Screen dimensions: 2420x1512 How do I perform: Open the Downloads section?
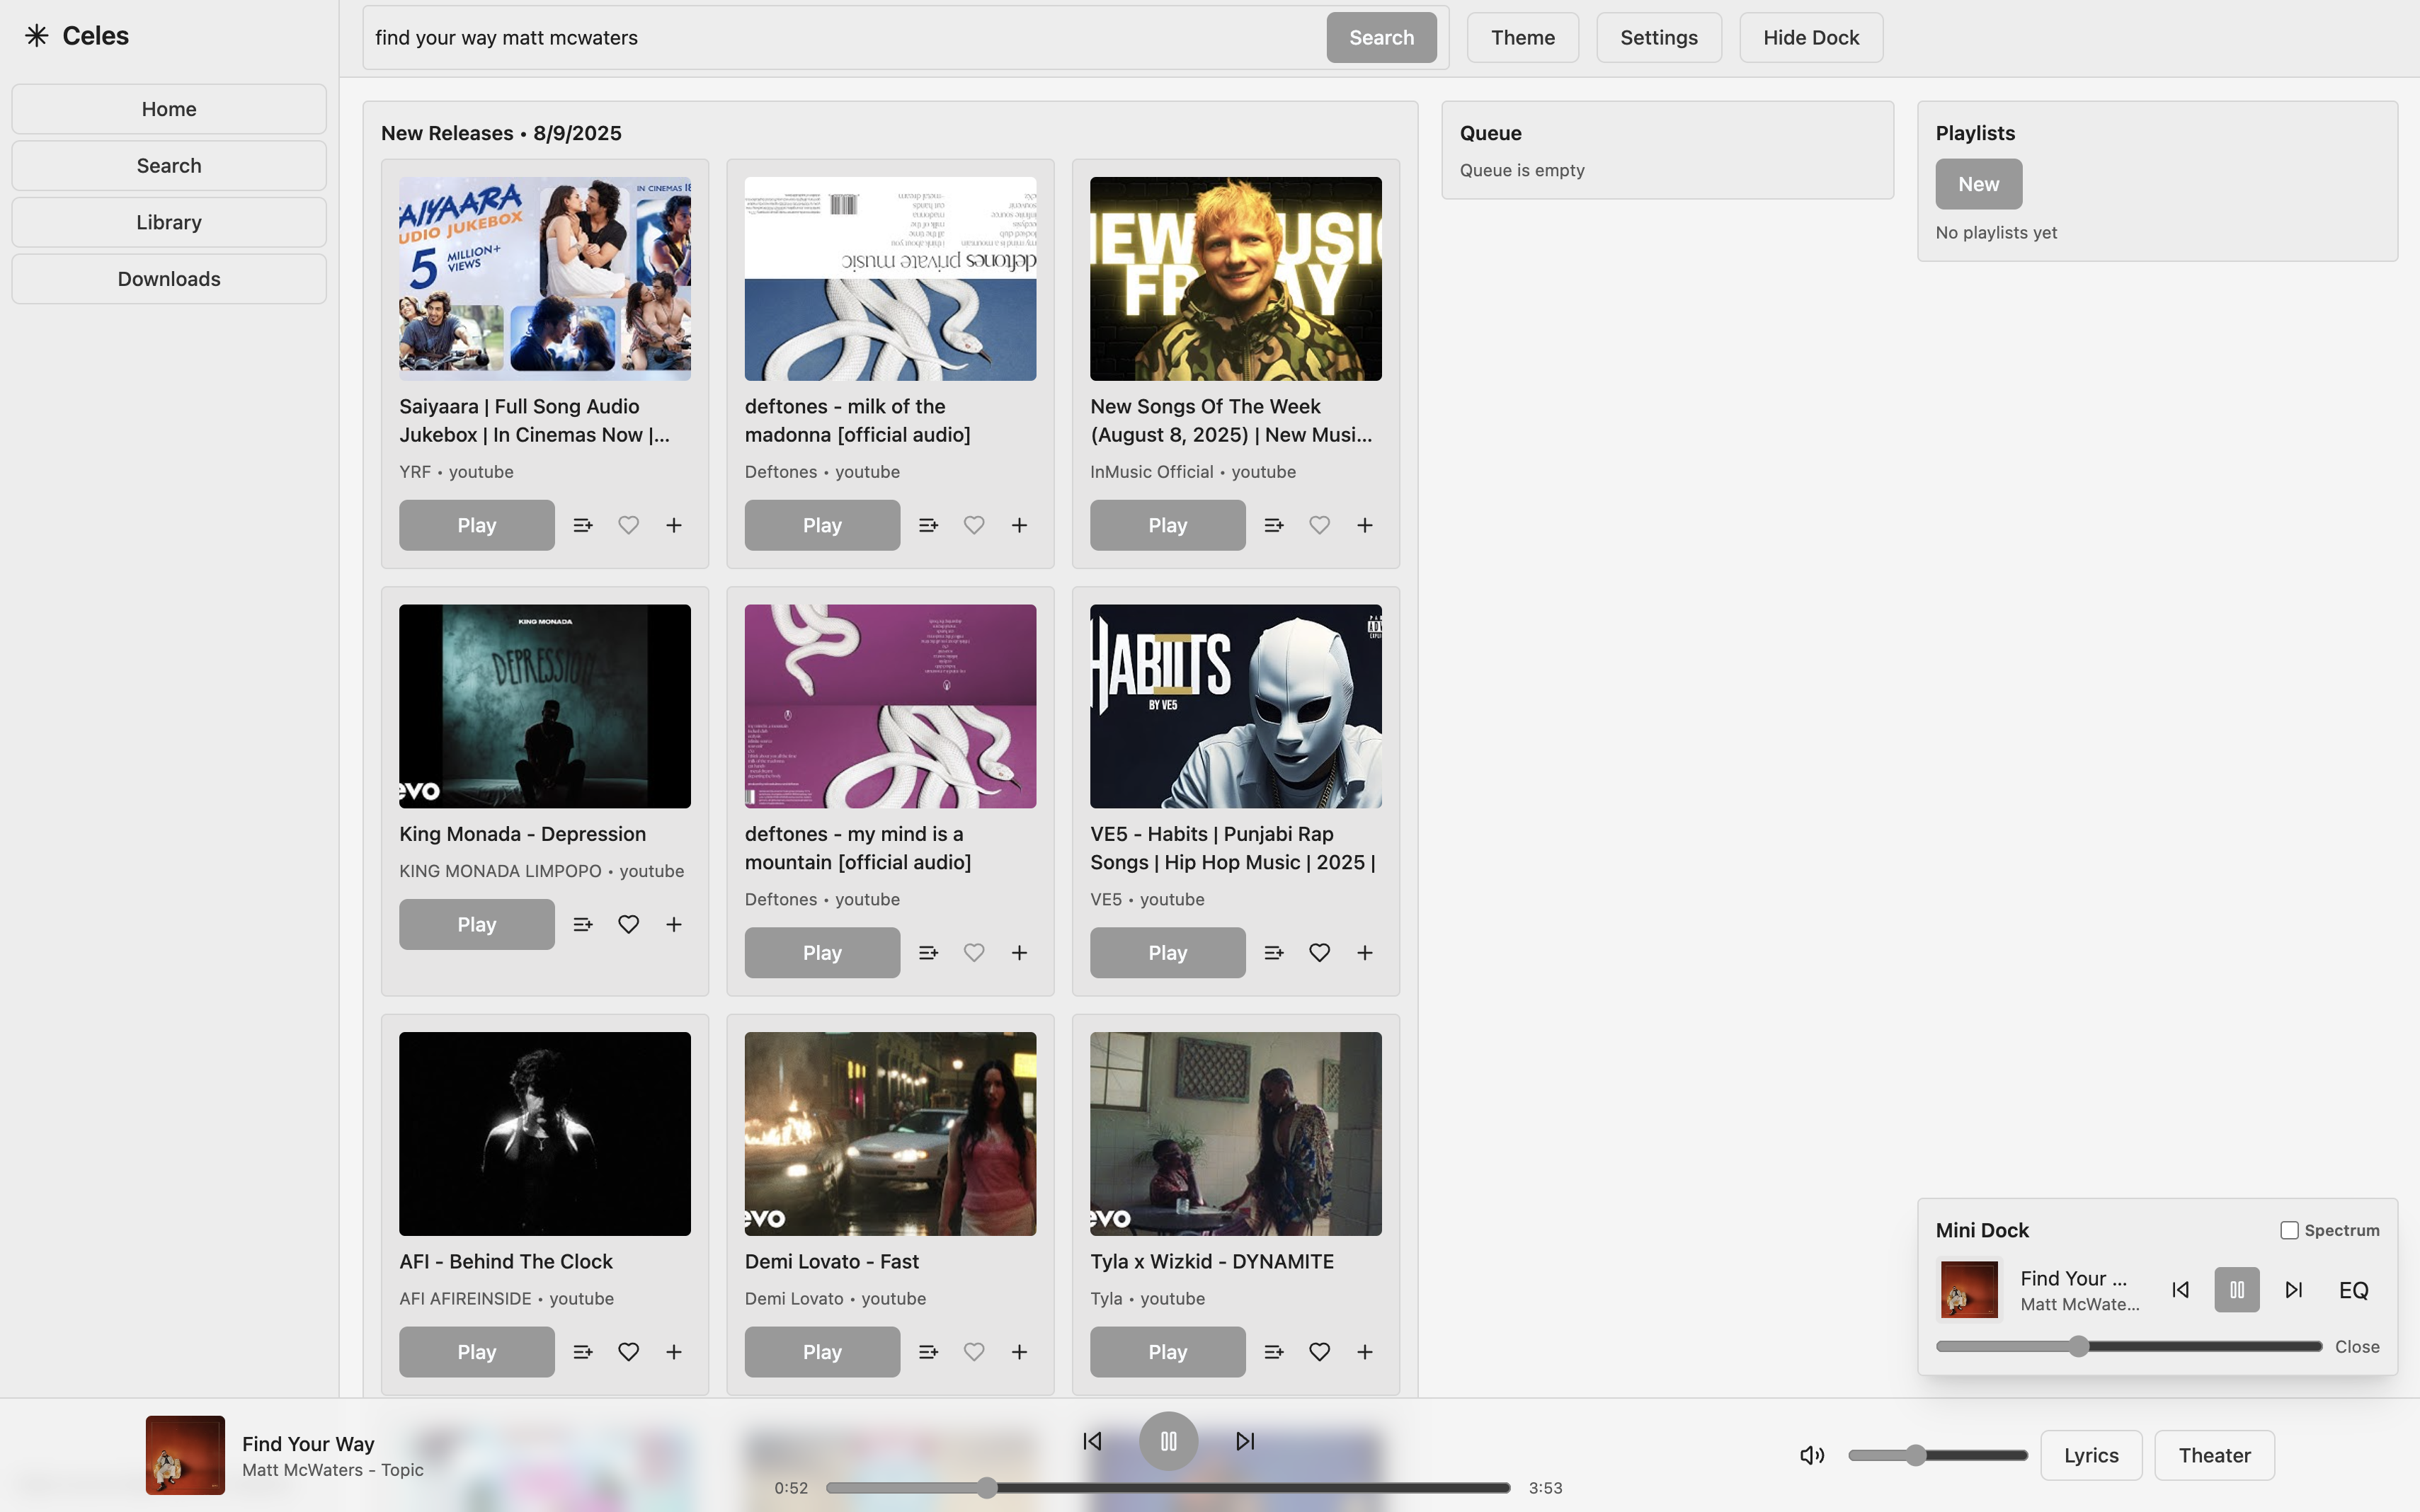(x=169, y=279)
